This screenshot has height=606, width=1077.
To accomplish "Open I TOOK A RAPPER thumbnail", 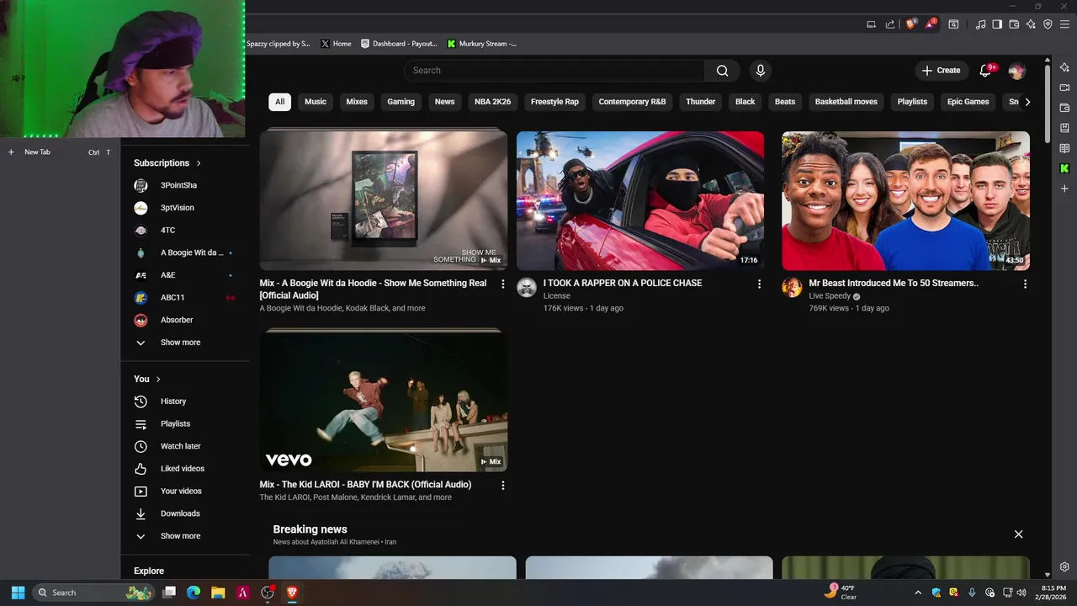I will 640,200.
